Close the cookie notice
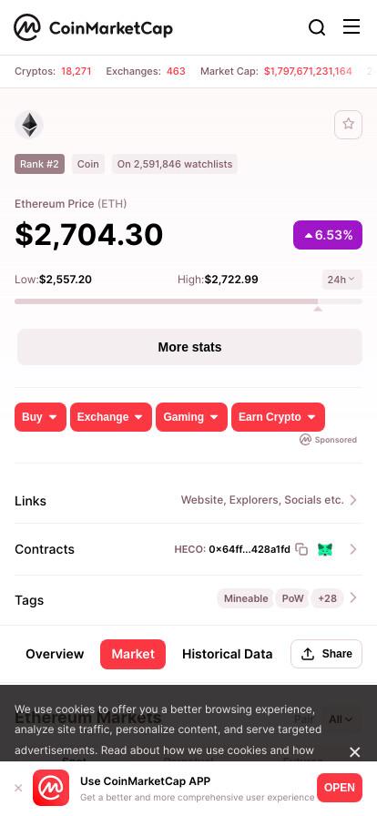This screenshot has height=816, width=377. (x=354, y=752)
